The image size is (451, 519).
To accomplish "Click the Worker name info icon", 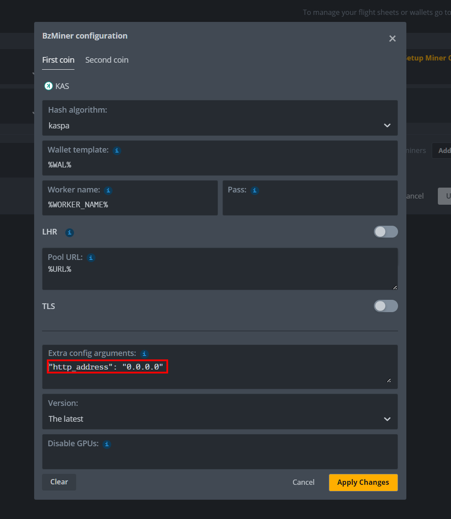I will (x=109, y=191).
